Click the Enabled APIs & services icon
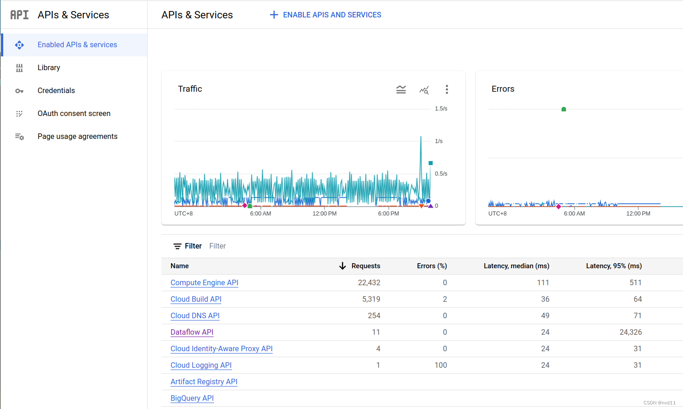Screen dimensions: 683x409 click(x=19, y=45)
